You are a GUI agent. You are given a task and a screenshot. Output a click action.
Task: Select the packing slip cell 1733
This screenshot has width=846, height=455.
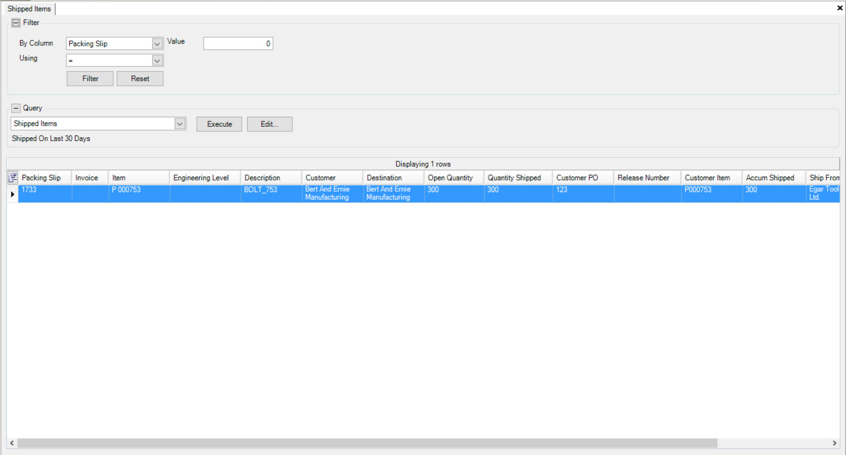(45, 194)
